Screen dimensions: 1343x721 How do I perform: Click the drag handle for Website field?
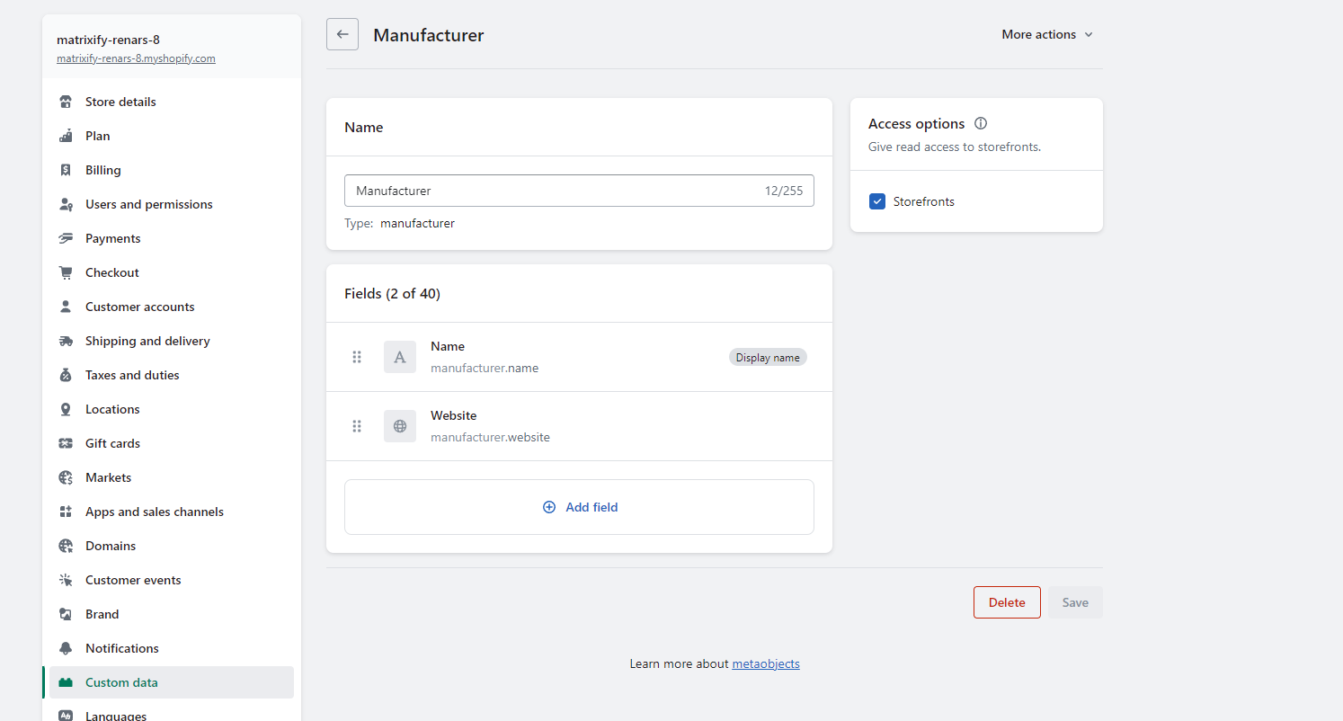(357, 426)
